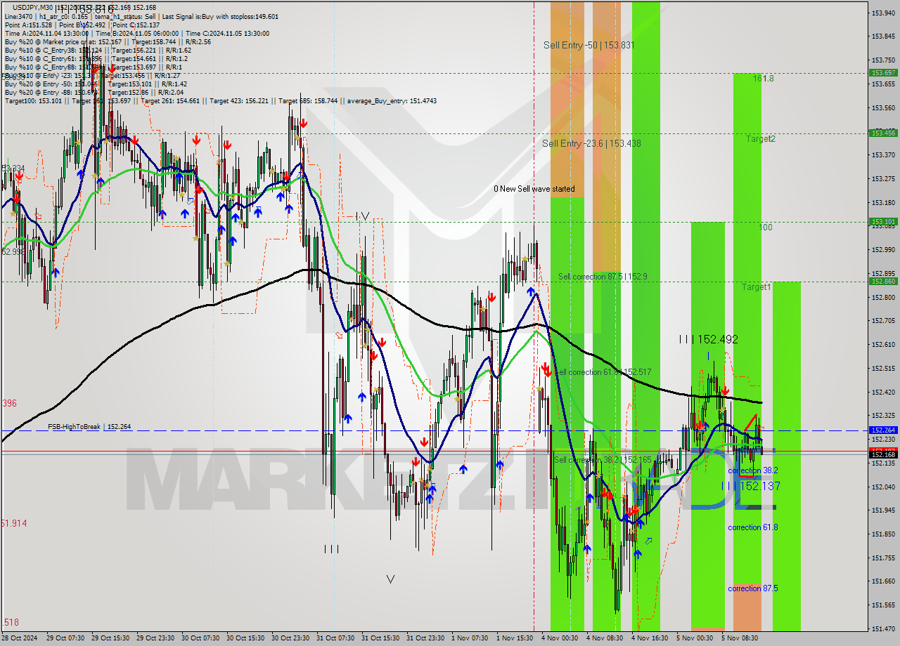Click the '161.8' Fibonacci level label

(x=764, y=79)
